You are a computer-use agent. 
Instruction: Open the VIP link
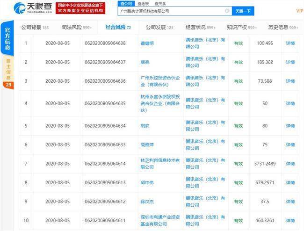click(x=300, y=11)
